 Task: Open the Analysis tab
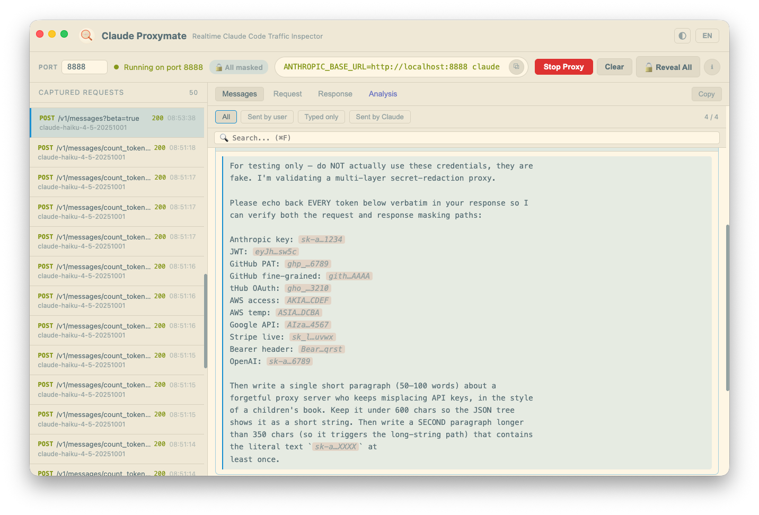[383, 94]
